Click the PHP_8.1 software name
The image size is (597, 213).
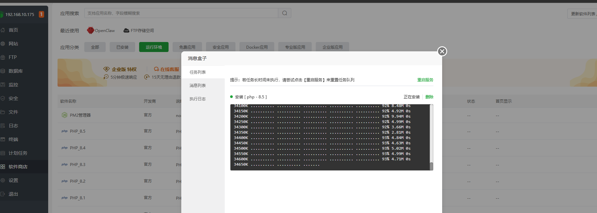click(78, 198)
